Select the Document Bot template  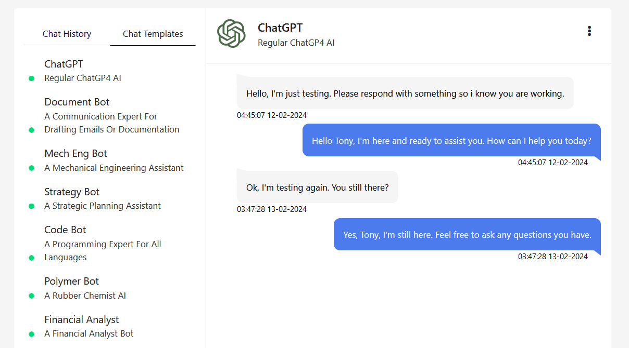(x=77, y=102)
